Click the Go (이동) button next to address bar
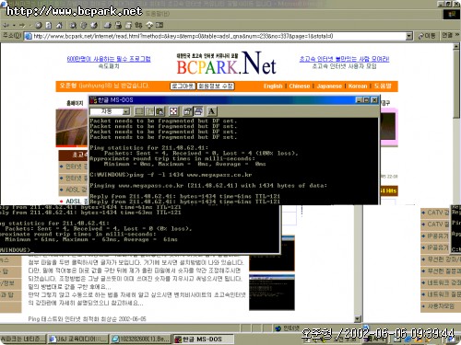This screenshot has height=345, width=461. 427,36
